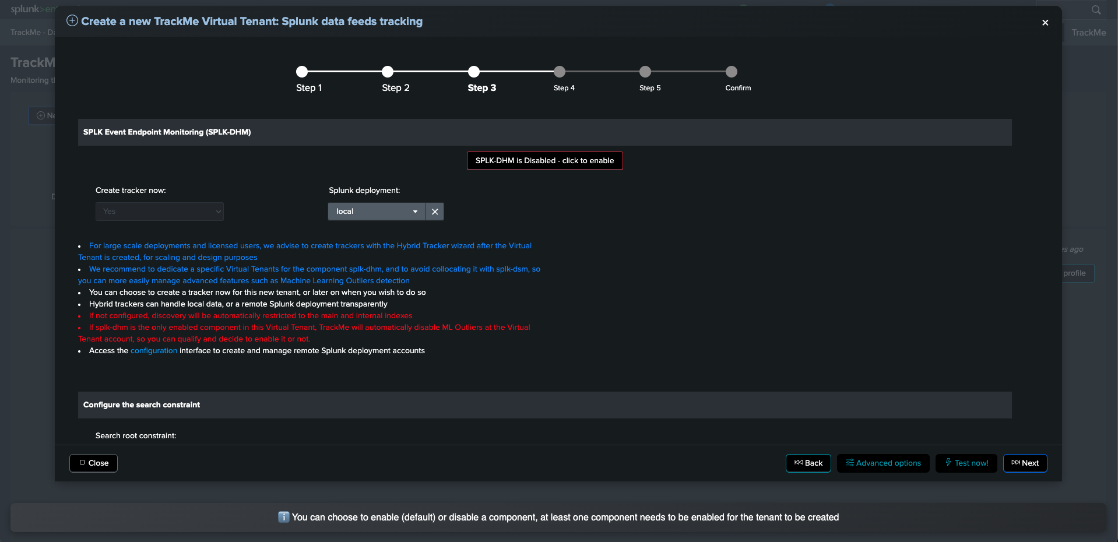Proceed with the Next button
The height and width of the screenshot is (542, 1118).
(1025, 463)
